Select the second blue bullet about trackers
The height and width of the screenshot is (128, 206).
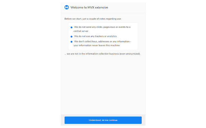(71, 36)
